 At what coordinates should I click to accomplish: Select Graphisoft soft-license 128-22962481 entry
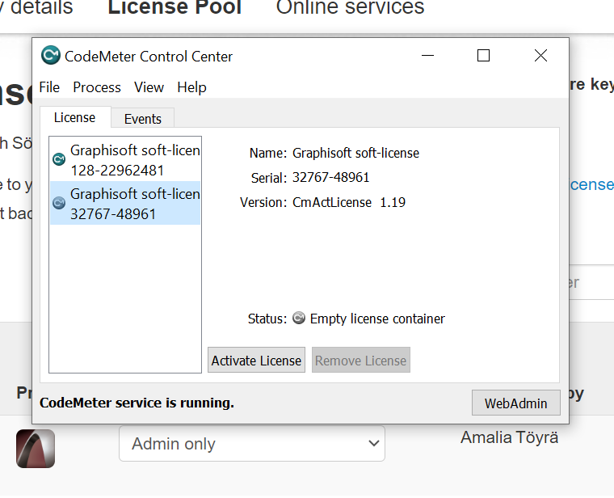(x=129, y=160)
